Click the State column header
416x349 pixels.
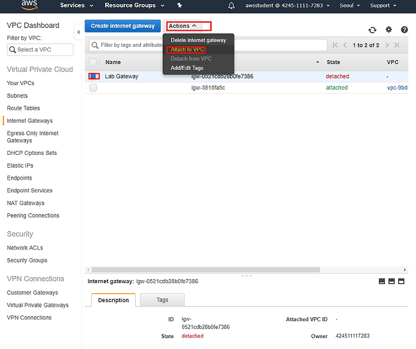coord(333,62)
